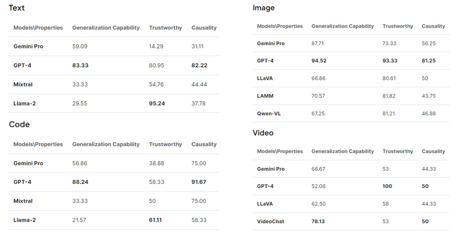Select Causality column header in Image table
Screen dimensions: 458x234
point(433,26)
